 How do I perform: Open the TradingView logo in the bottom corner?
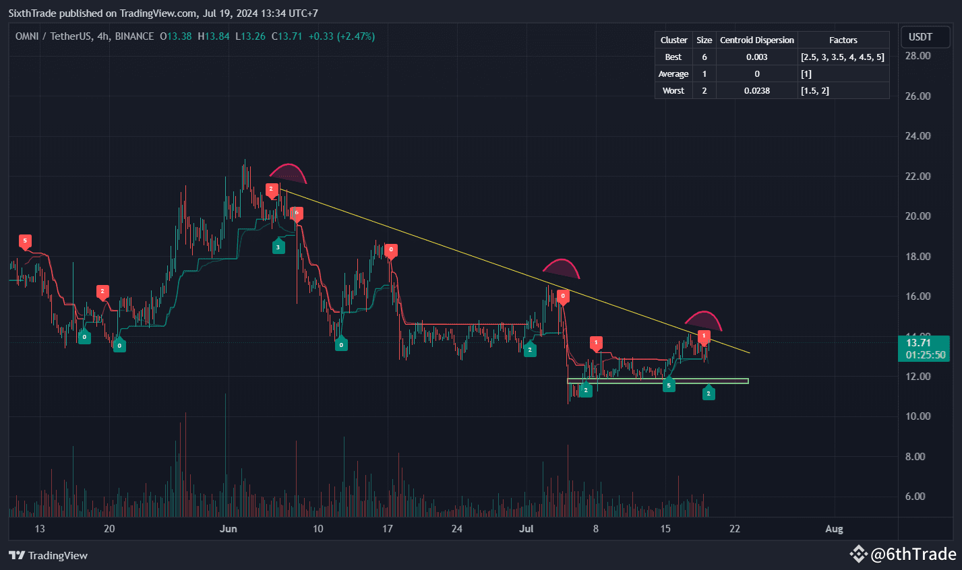click(47, 555)
